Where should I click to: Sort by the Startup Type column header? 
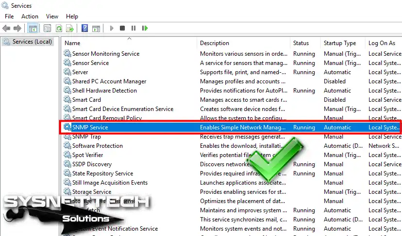tap(342, 43)
